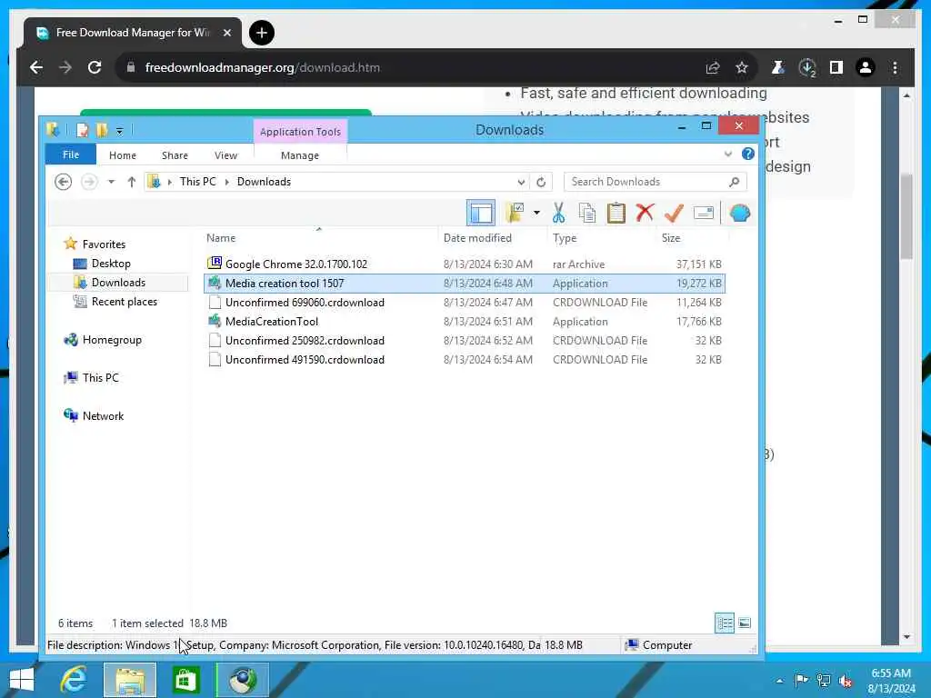Bookmark this page with the star icon
The image size is (931, 698).
coord(742,67)
